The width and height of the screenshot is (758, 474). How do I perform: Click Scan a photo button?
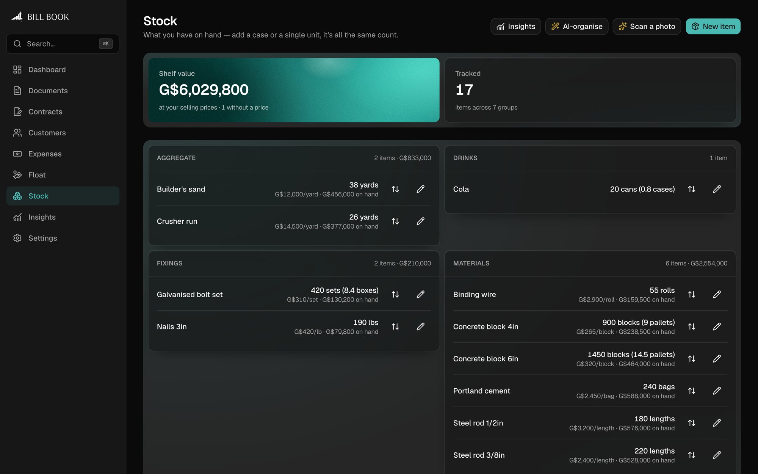click(647, 27)
